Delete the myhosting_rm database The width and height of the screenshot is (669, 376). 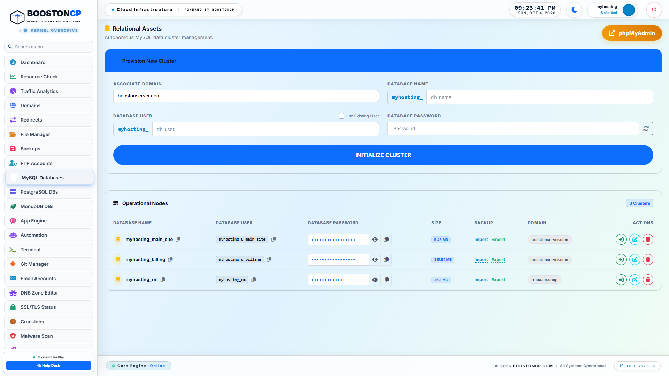click(648, 280)
